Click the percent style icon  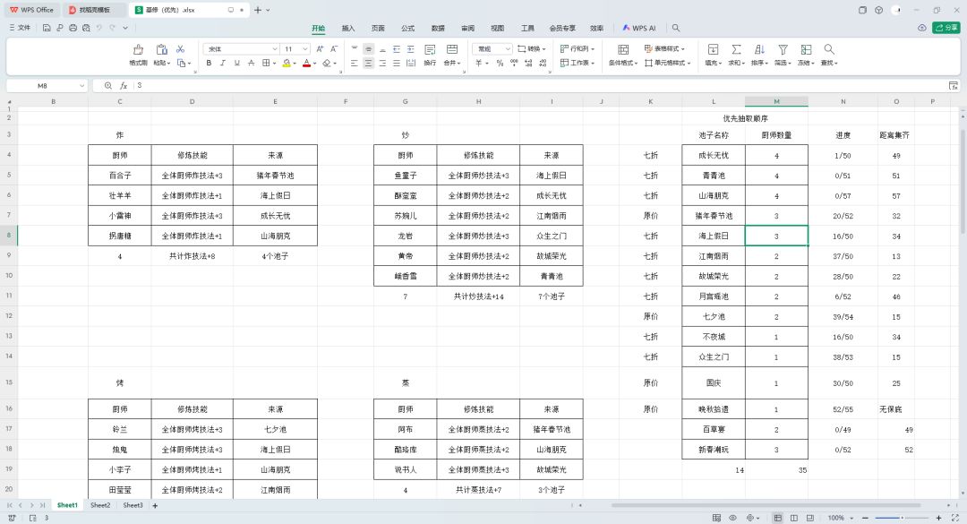tap(500, 63)
